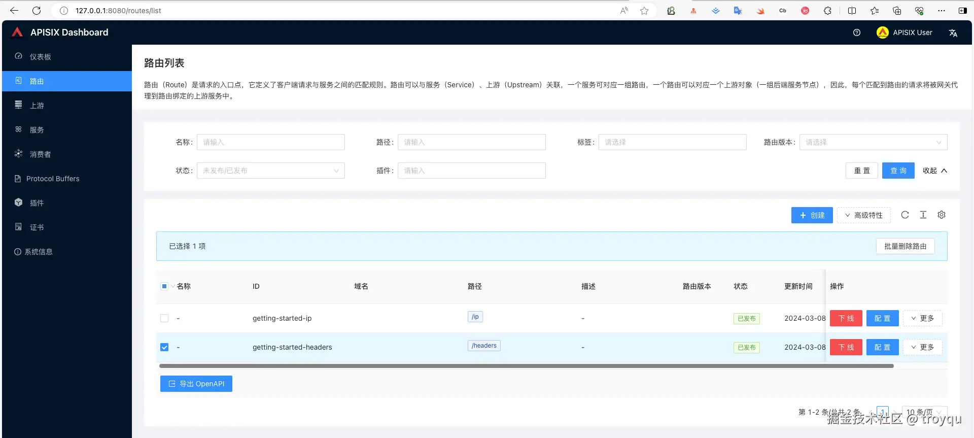Reload the page with browser refresh icon

[x=37, y=11]
